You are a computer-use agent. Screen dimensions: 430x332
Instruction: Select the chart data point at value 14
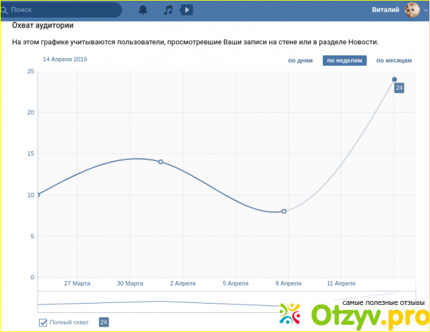pos(161,162)
